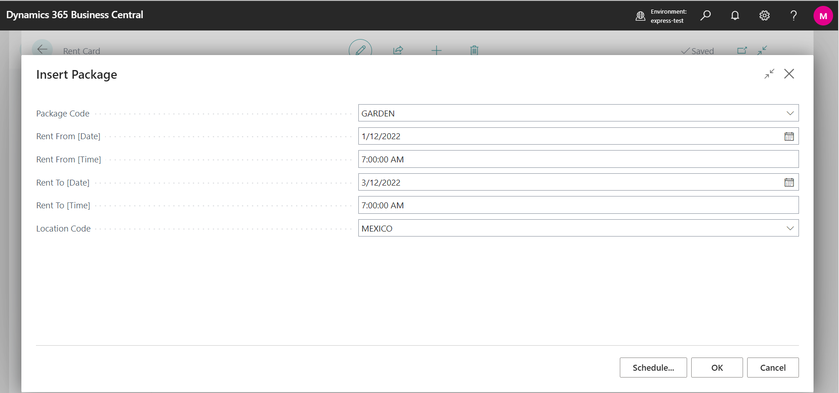Collapse the Insert Package dialog size
Image resolution: width=839 pixels, height=393 pixels.
(769, 74)
